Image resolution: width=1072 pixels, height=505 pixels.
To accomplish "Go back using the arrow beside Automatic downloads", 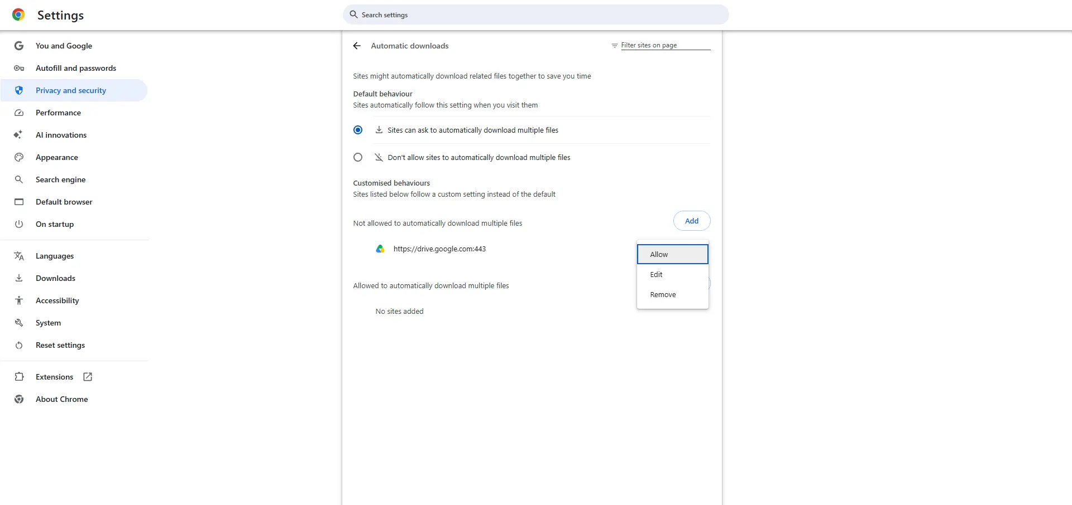I will (357, 46).
